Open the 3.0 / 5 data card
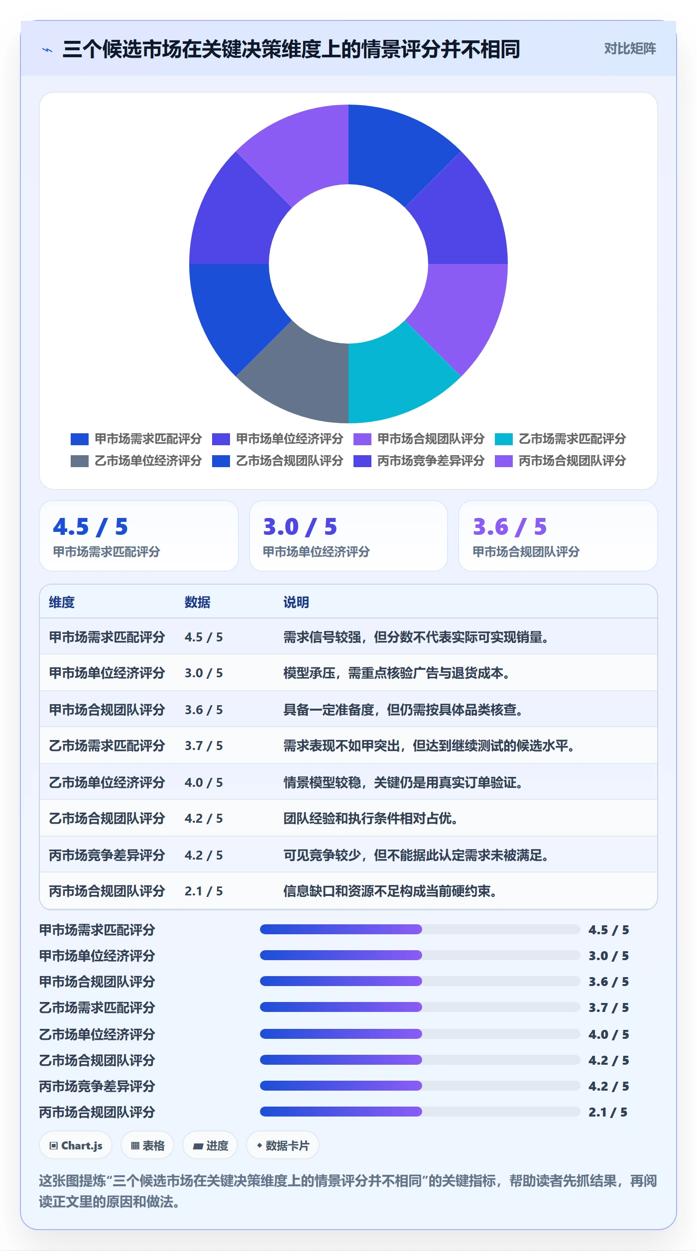Screen dimensions: 697x1251 [348, 536]
